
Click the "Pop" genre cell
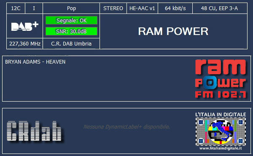(71, 8)
